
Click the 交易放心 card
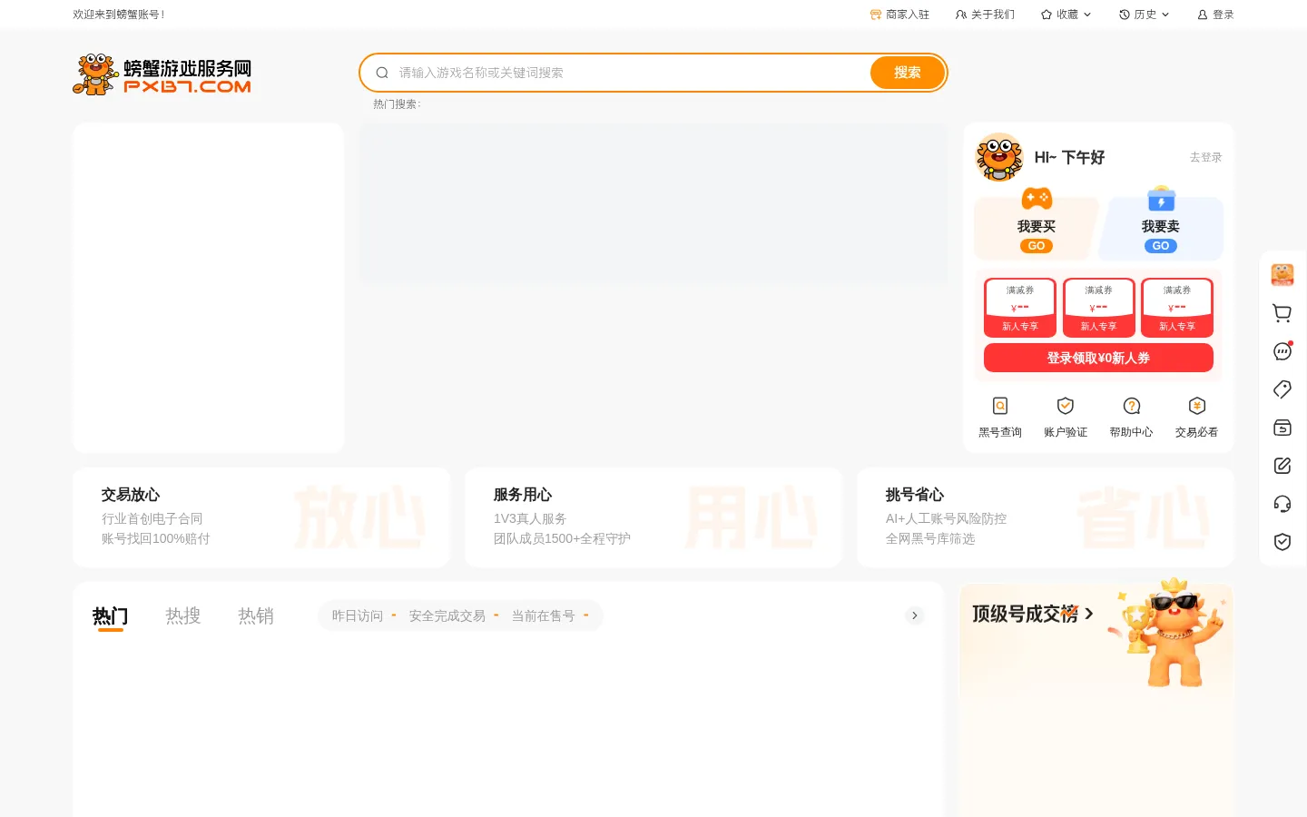click(x=261, y=517)
